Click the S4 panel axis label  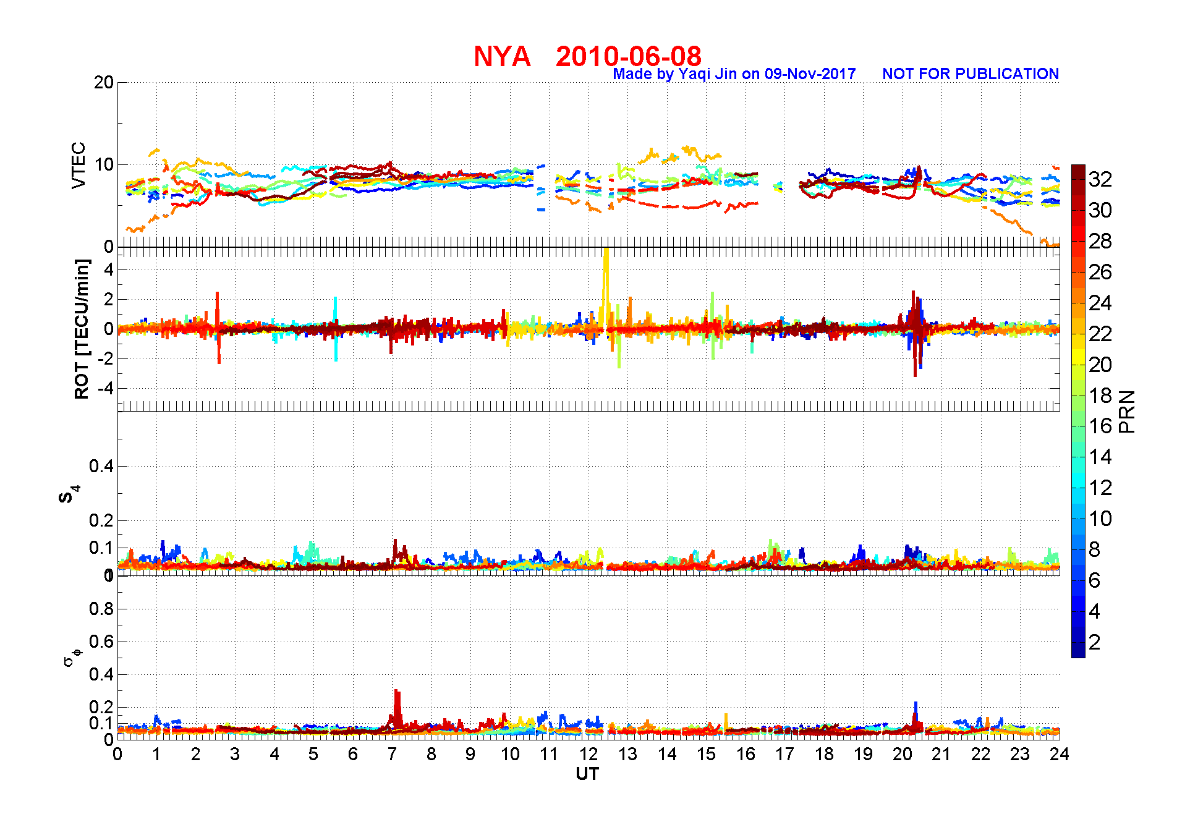click(x=69, y=494)
